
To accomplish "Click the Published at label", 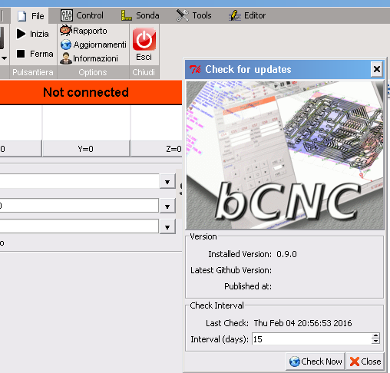I will point(248,286).
